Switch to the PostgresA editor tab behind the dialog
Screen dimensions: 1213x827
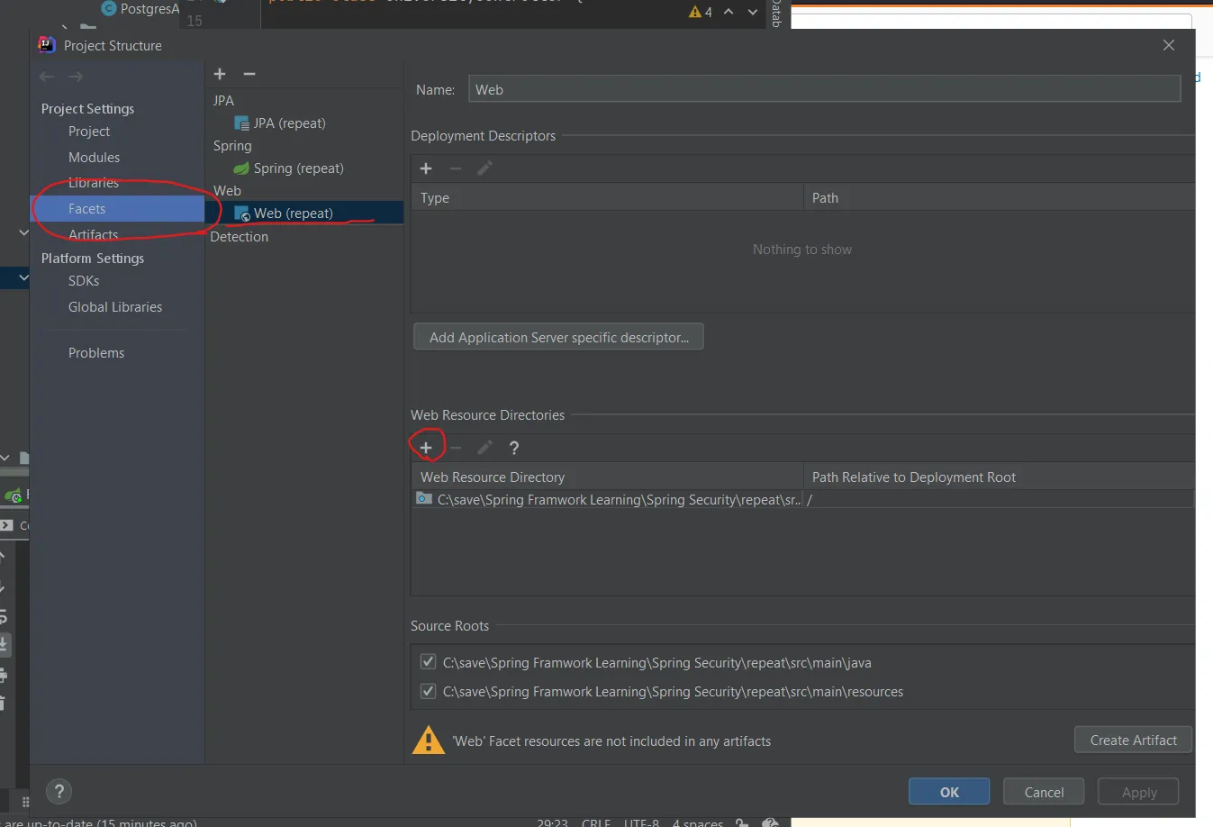140,9
